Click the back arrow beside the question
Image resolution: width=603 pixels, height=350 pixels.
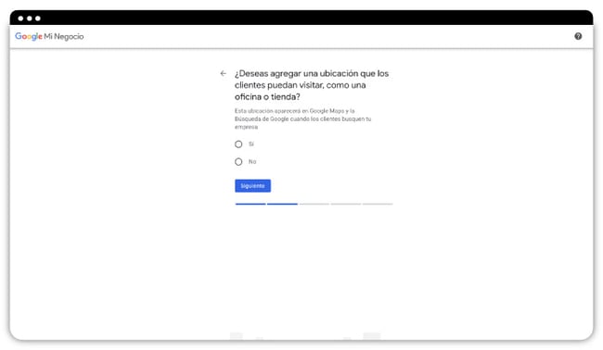pyautogui.click(x=223, y=73)
